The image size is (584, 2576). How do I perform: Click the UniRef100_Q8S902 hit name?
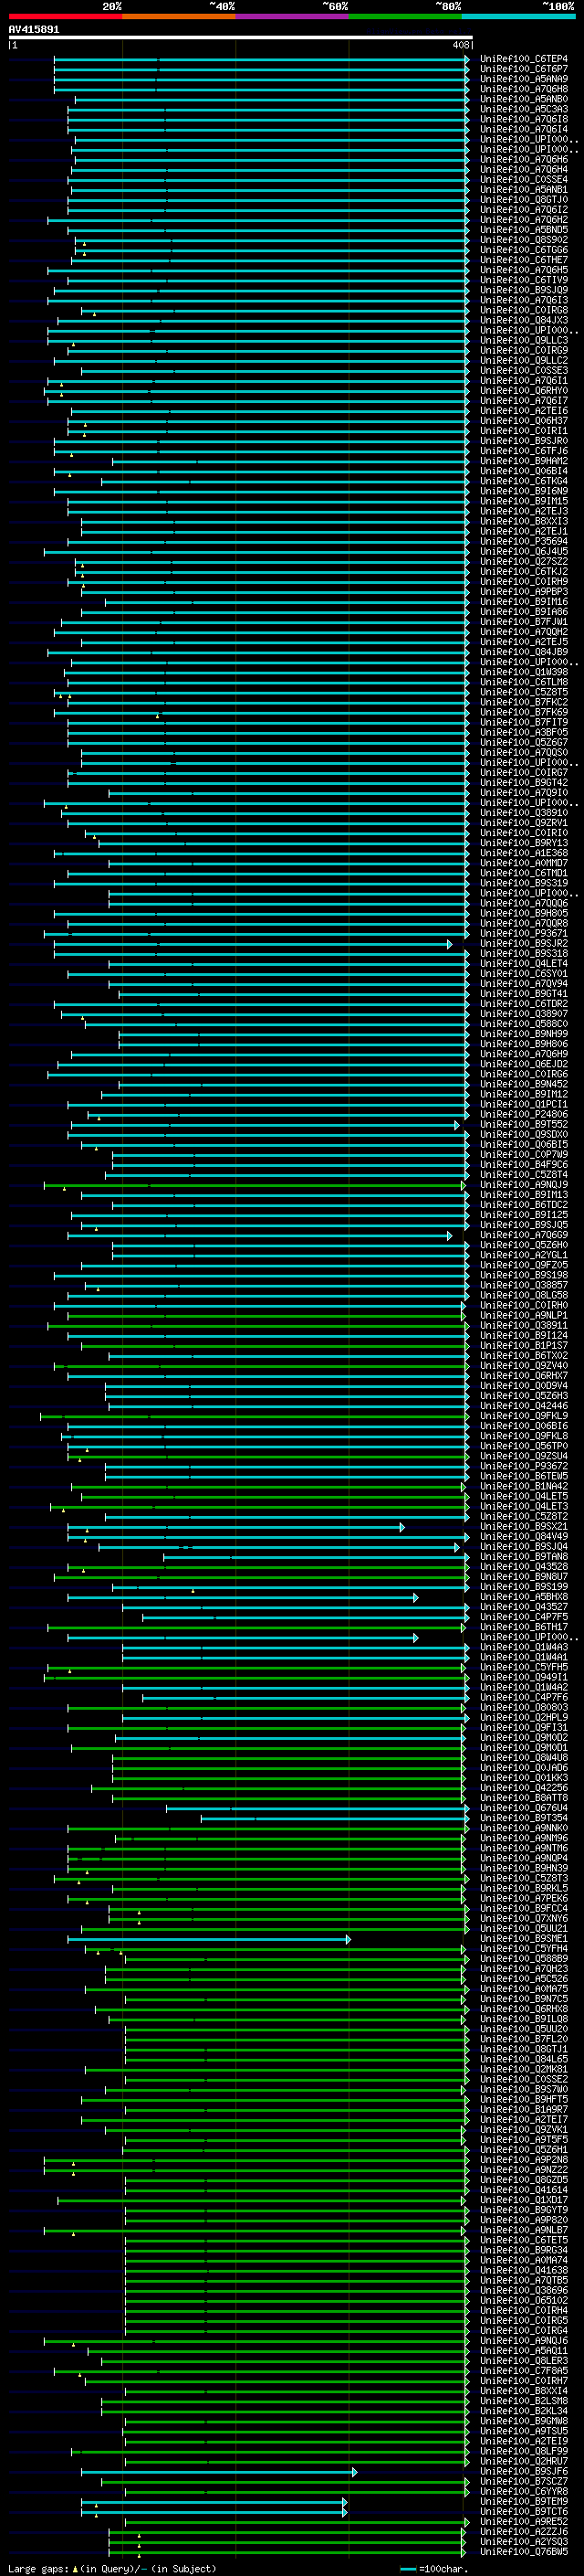pyautogui.click(x=523, y=240)
